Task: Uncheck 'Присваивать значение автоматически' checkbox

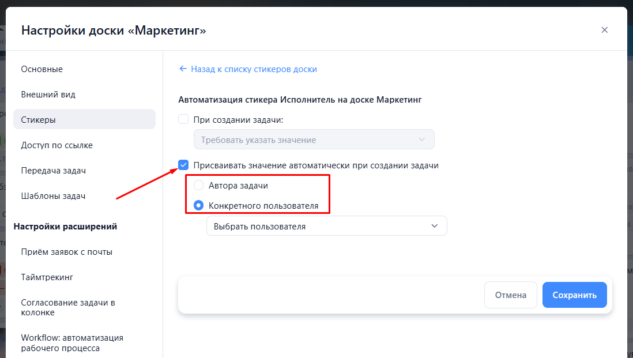Action: (x=183, y=165)
